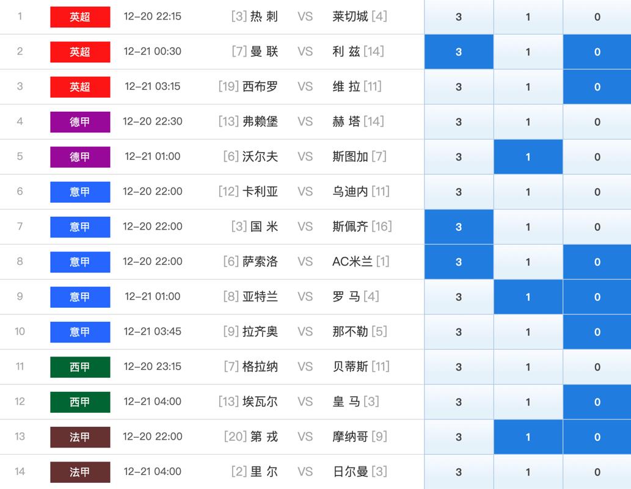
Task: Choose result 3 for 第戎 vs 摩纳哥
Action: 459,436
